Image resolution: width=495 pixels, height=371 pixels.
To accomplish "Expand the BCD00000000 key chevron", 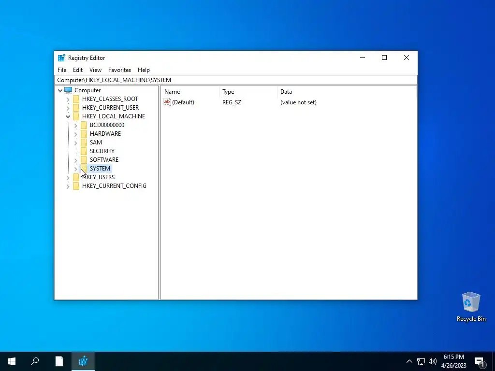I will tap(75, 126).
